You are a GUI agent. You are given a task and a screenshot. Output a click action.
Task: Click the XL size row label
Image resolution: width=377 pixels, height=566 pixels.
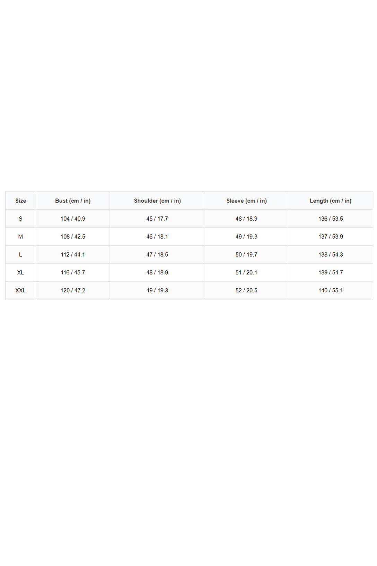[20, 273]
